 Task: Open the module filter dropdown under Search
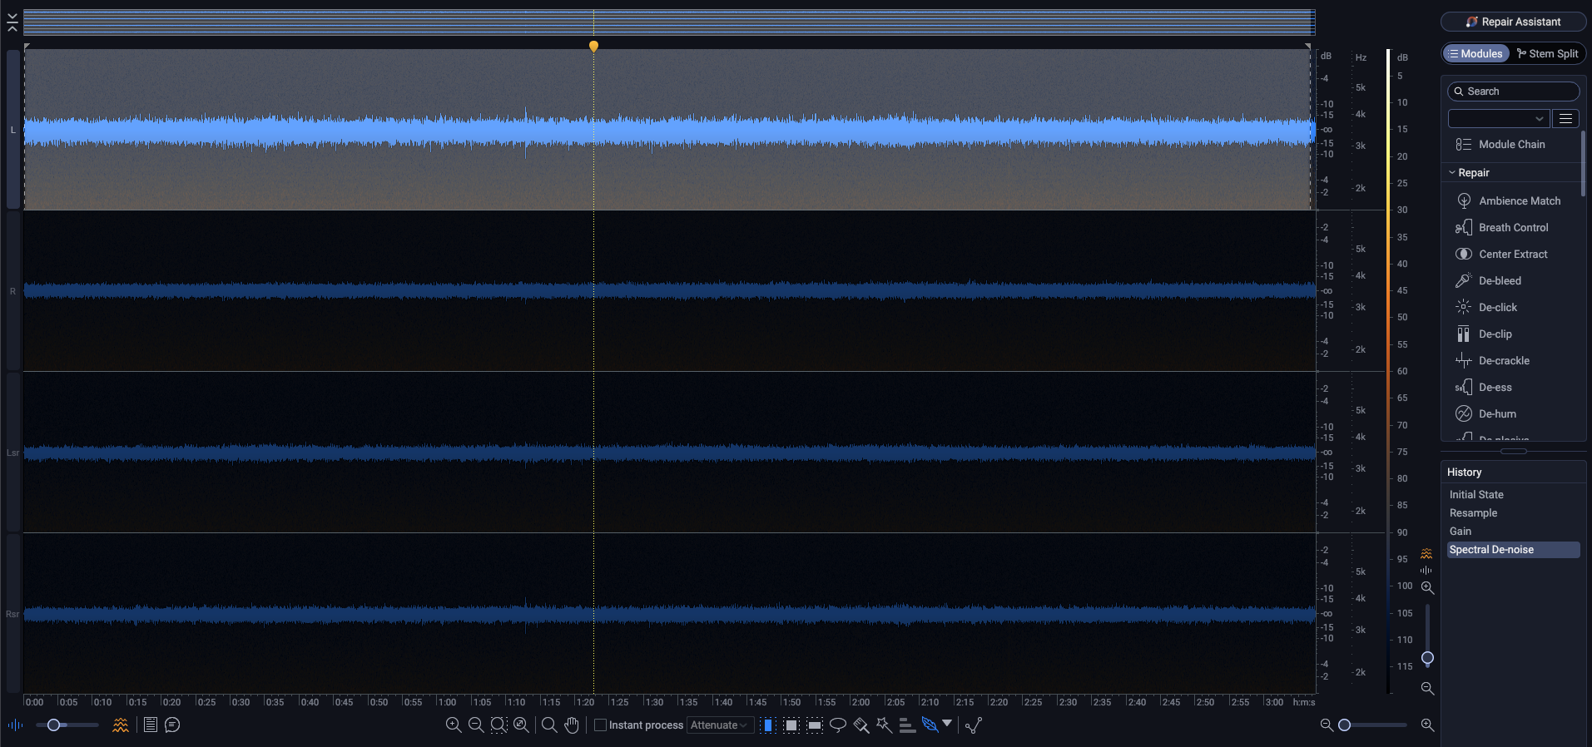1499,118
